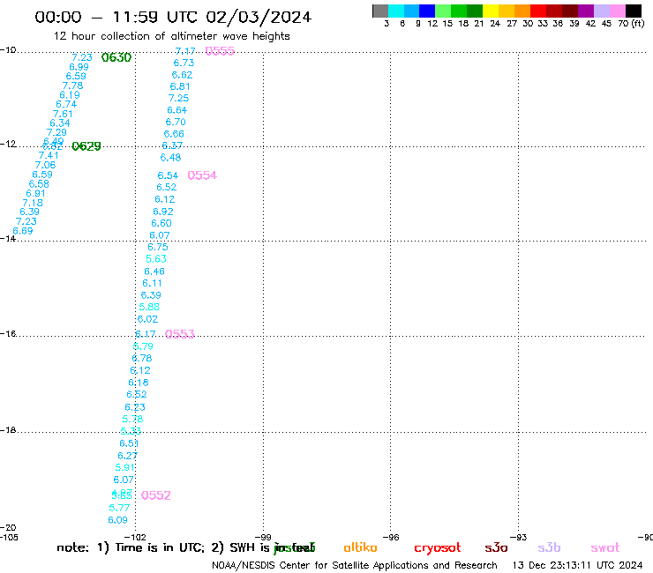Viewport: 653px width, 573px height.
Task: Click the gray swatch in the color scale
Action: (380, 11)
